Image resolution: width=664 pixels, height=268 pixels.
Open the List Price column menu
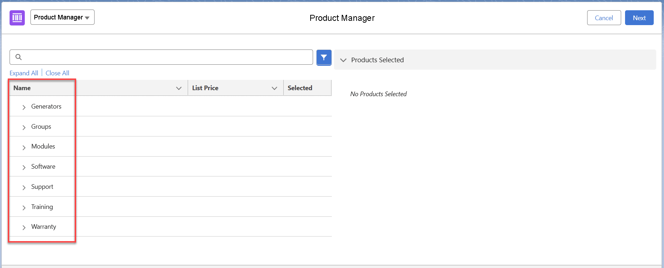(274, 88)
